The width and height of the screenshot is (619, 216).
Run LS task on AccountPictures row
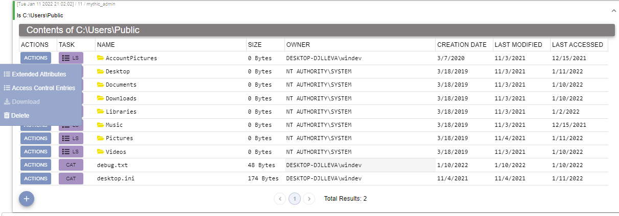pos(71,58)
